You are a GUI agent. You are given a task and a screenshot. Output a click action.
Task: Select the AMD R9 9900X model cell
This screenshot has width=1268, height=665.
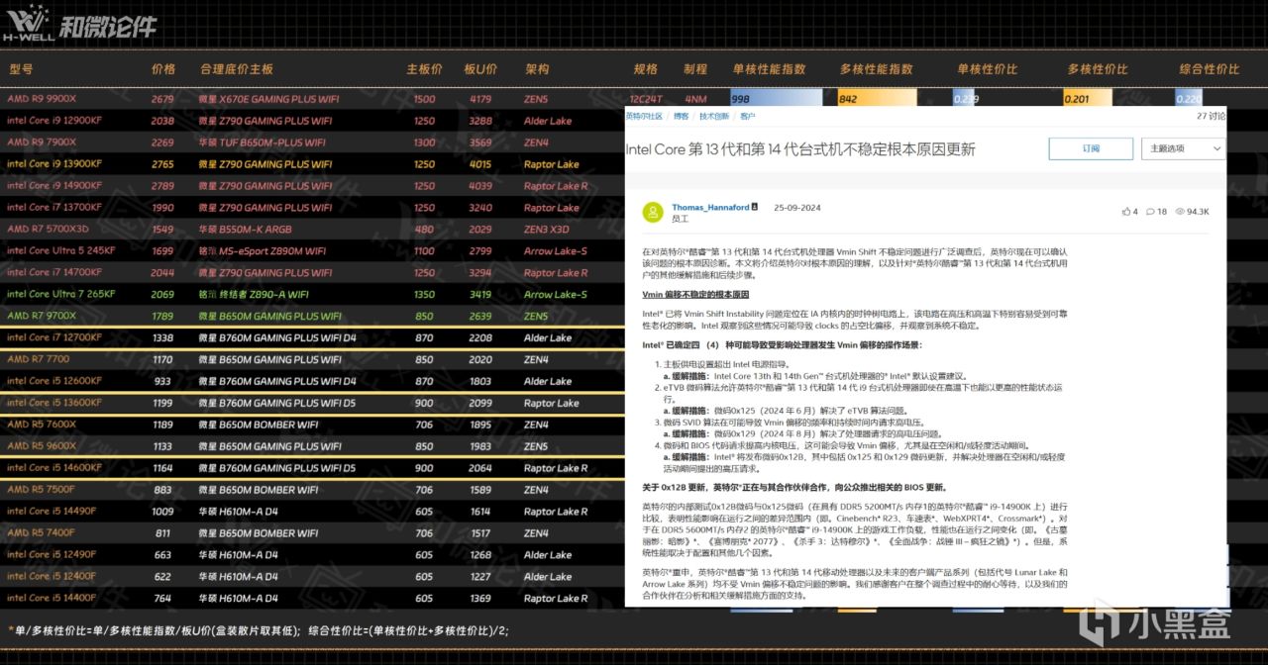42,99
